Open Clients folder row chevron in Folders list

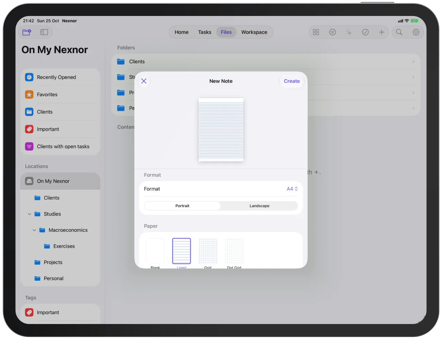coord(413,61)
